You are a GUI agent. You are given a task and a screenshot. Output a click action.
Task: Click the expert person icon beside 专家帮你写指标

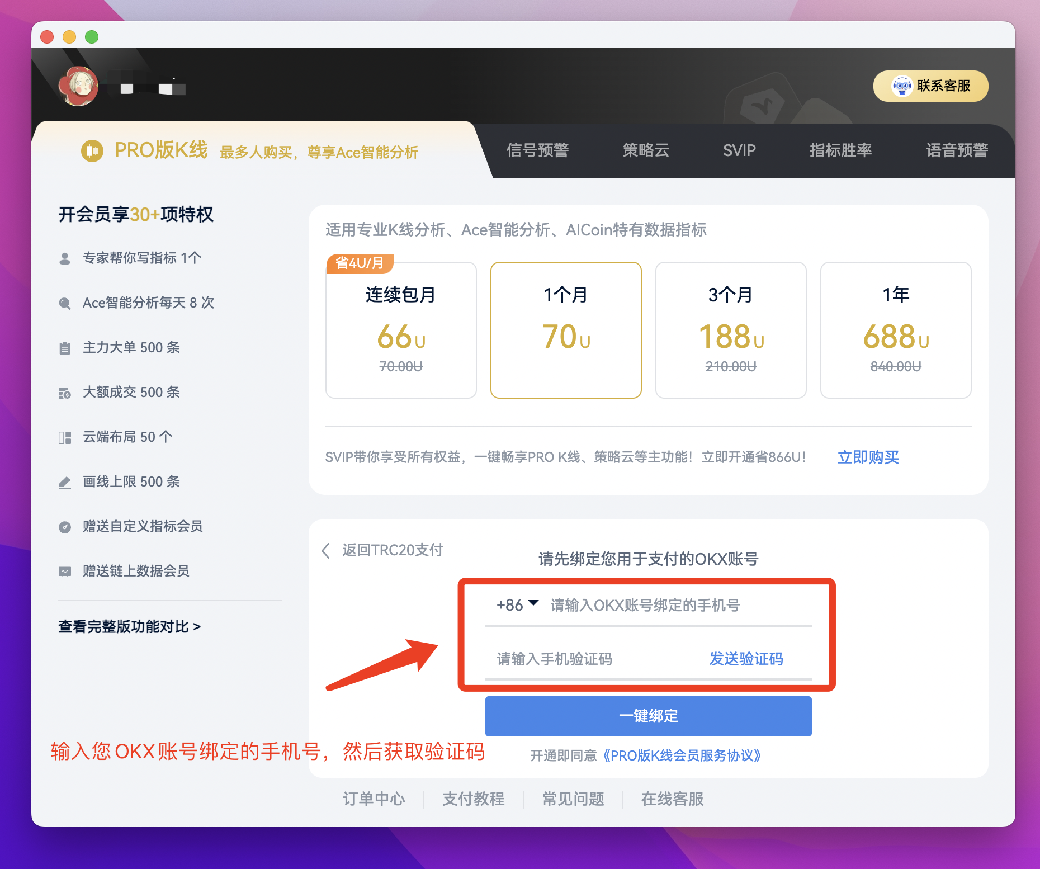[x=65, y=258]
